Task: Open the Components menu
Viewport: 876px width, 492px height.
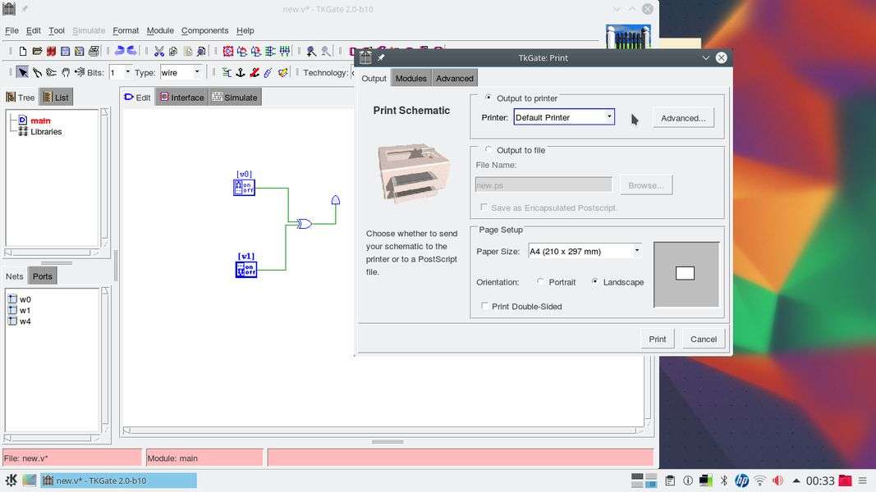Action: coord(204,30)
